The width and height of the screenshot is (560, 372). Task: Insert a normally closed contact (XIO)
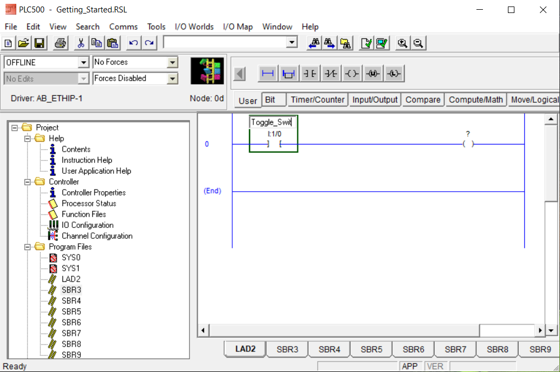coord(330,74)
